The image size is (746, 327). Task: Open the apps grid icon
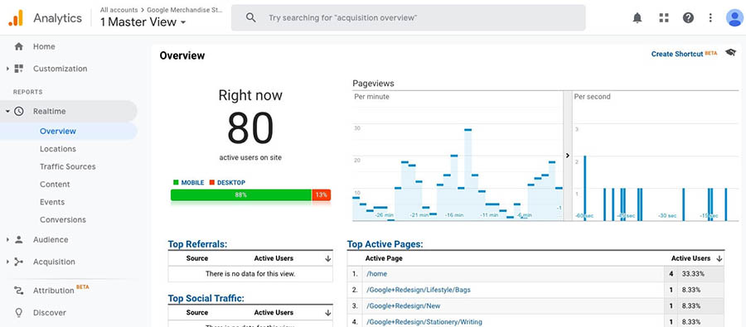(x=664, y=18)
